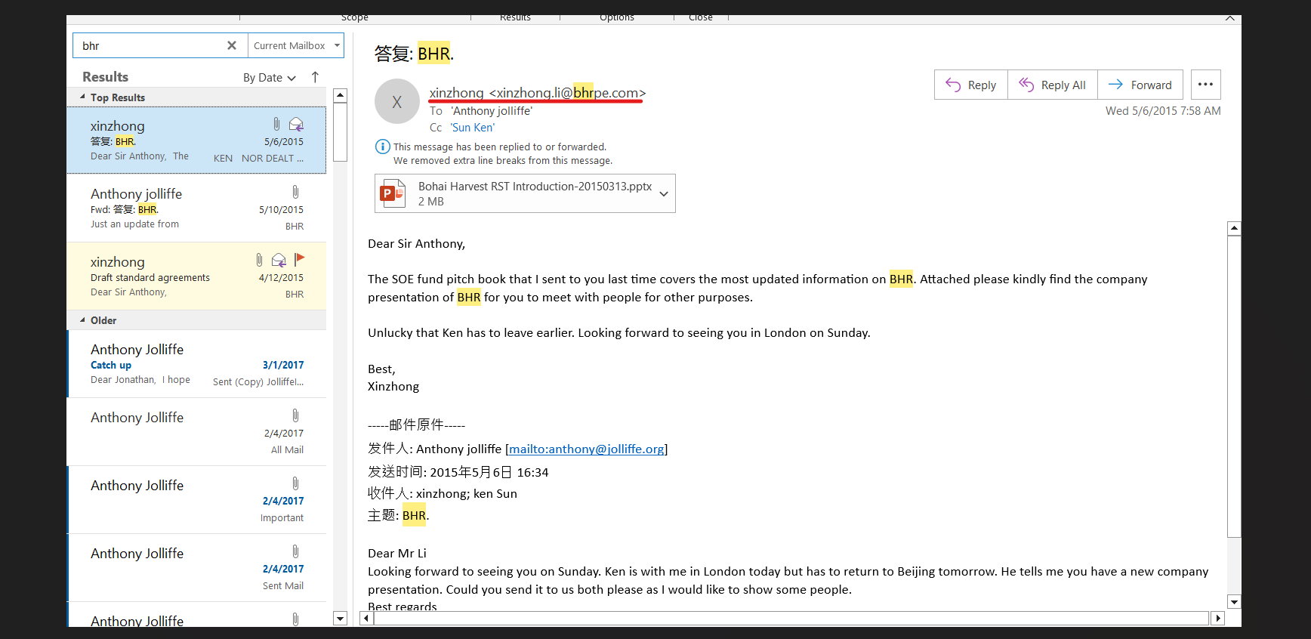Open the more actions ellipsis menu
This screenshot has height=639, width=1311.
click(1205, 85)
